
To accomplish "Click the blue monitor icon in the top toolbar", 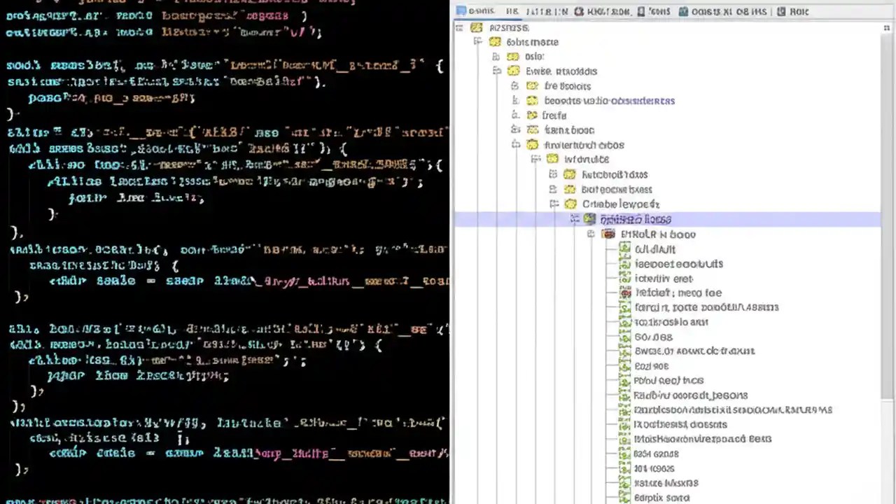I will 461,11.
